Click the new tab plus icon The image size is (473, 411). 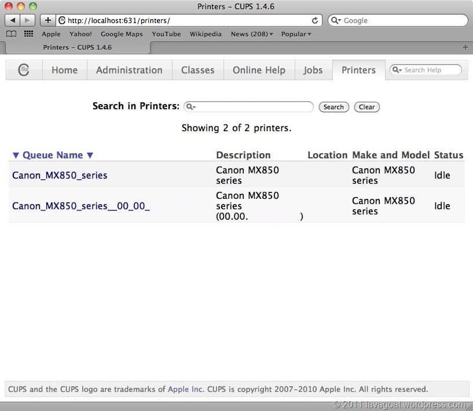click(x=465, y=47)
